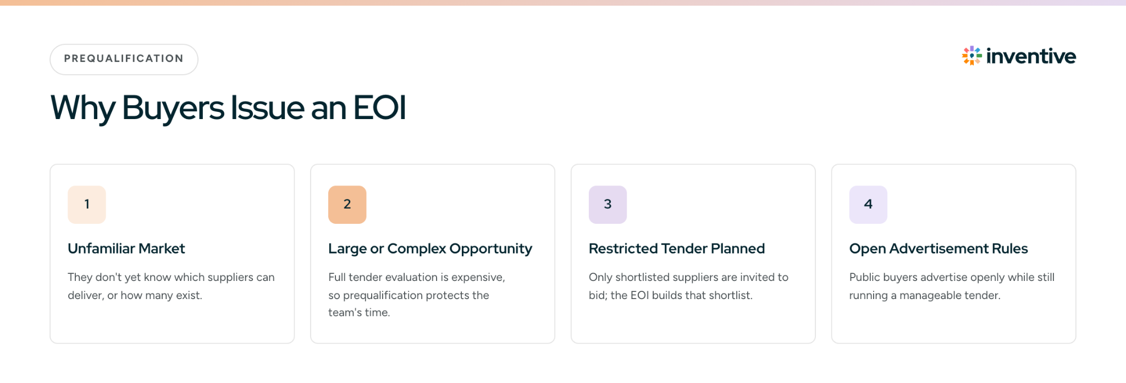Click the number 1 badge
The image size is (1126, 383).
tap(87, 205)
